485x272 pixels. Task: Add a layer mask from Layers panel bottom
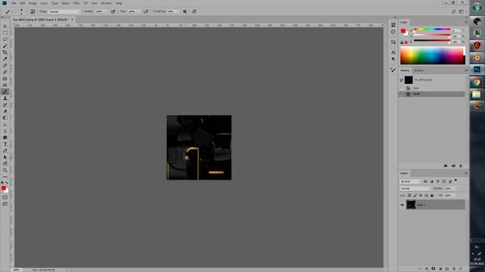tap(433, 269)
